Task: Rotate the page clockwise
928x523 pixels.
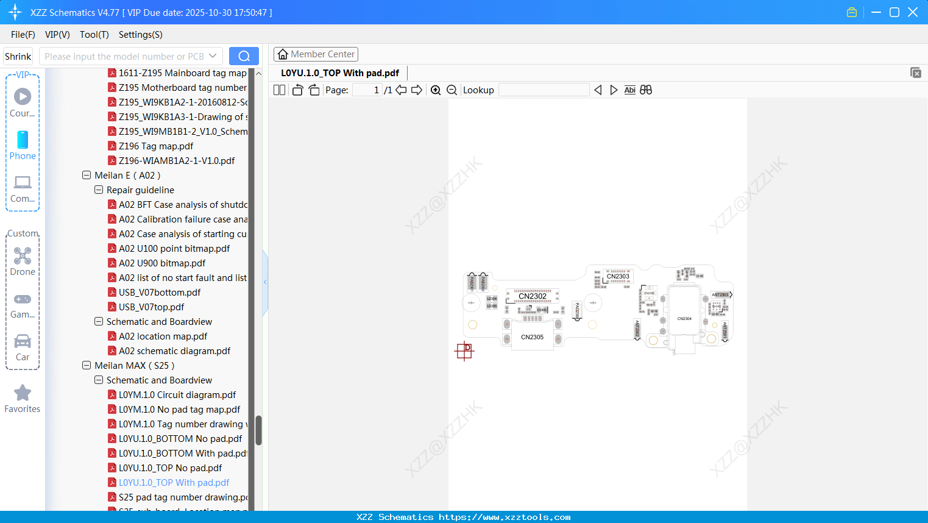Action: [314, 90]
